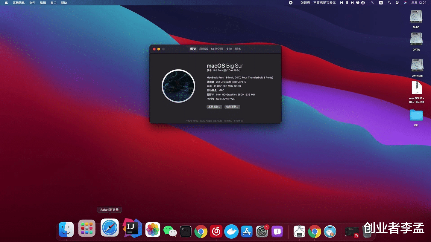The image size is (431, 242).
Task: Click the 系统报告... button
Action: click(214, 107)
